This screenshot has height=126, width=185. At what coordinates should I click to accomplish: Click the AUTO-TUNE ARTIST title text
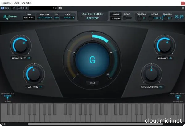point(92,16)
